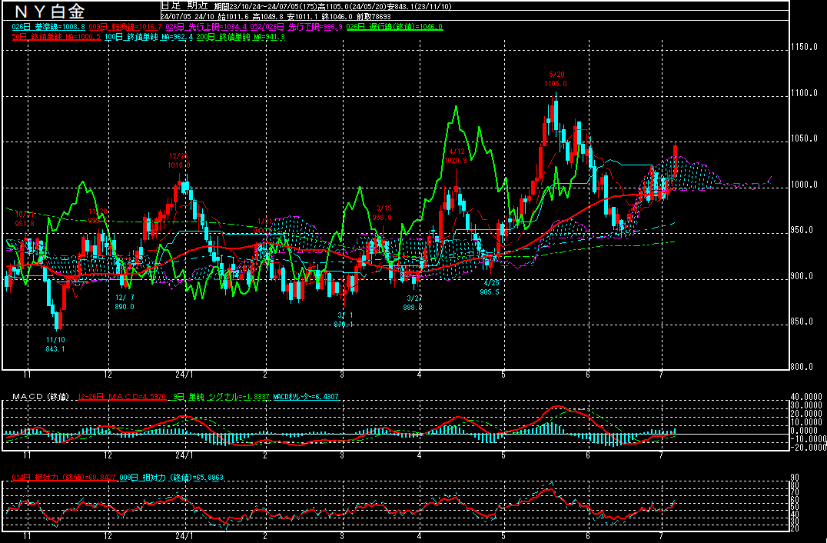The image size is (827, 543).
Task: Click the 009日 相対力(終値)=65.8863 legend
Action: click(171, 478)
